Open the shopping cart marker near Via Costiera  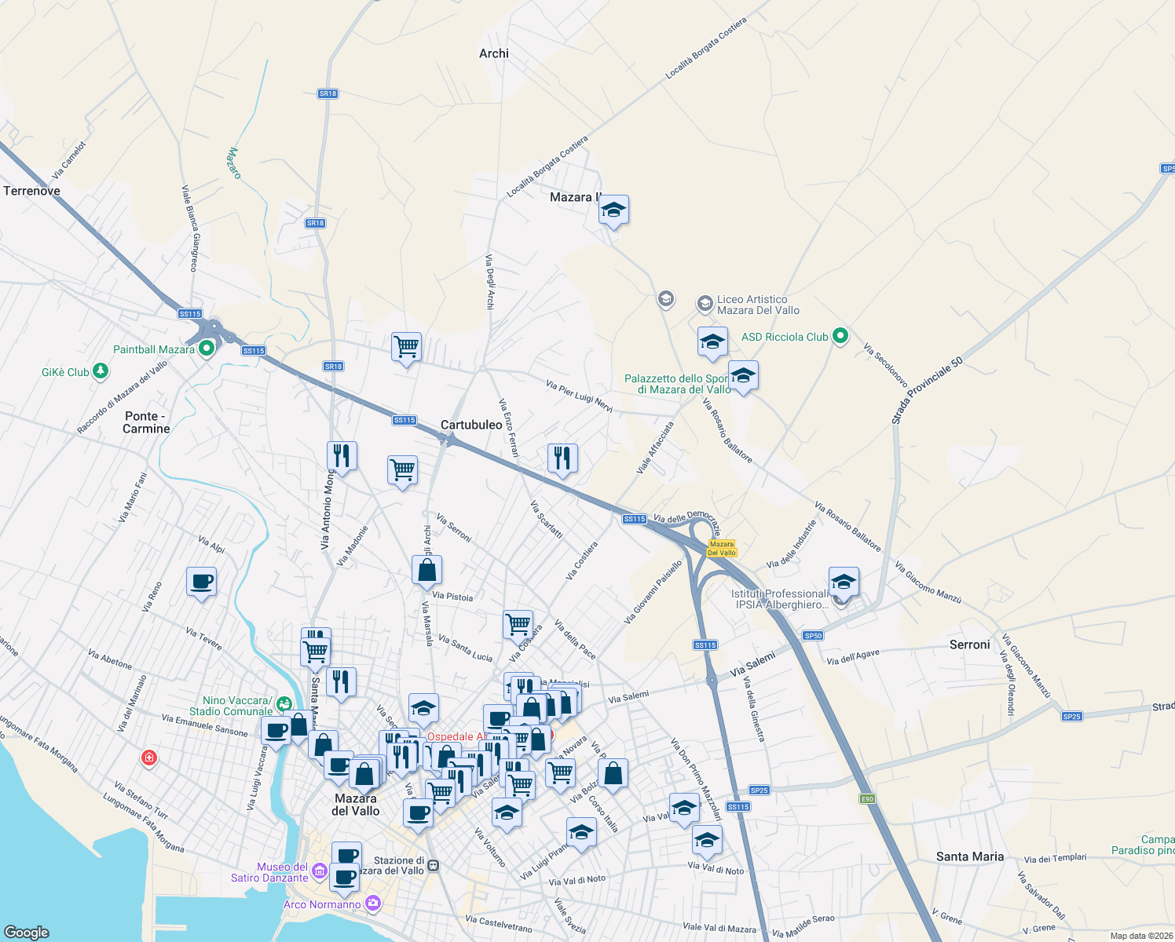(518, 626)
